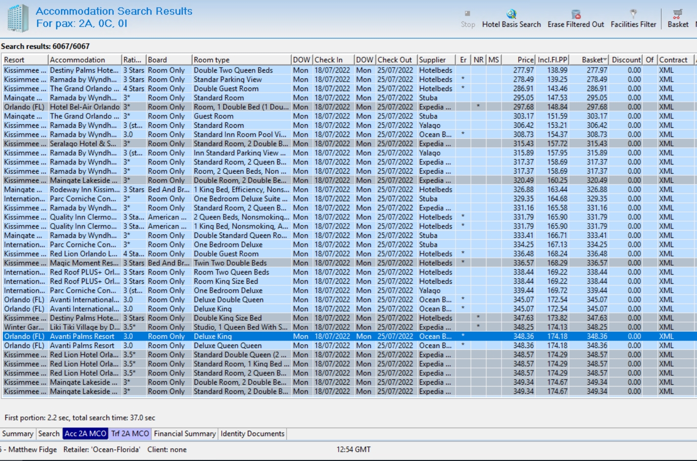
Task: Click the Supplier column header
Action: coord(436,60)
